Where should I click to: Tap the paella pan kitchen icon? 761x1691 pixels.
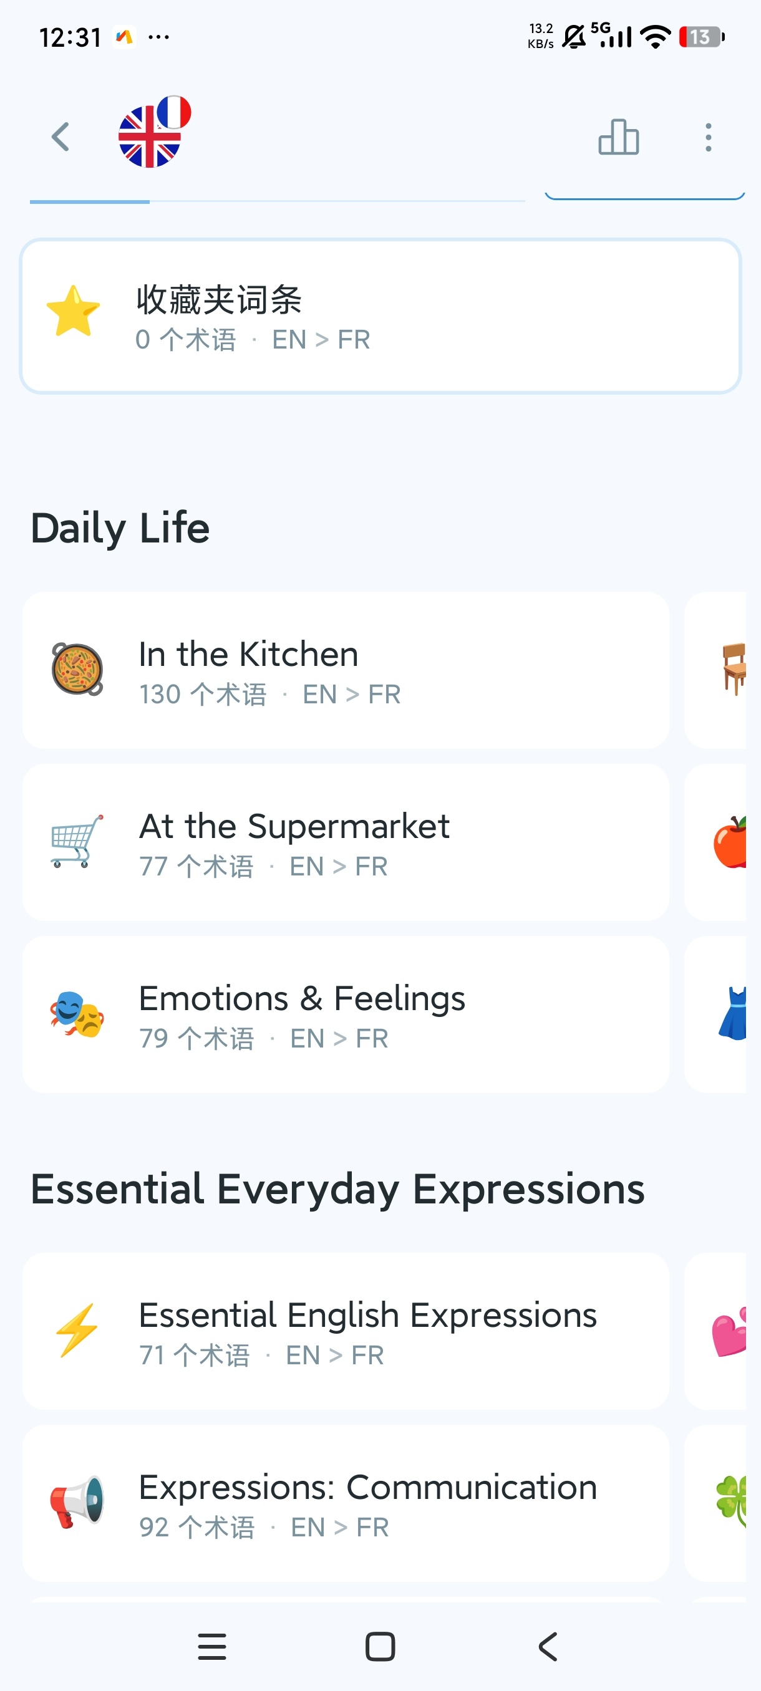[x=77, y=669]
